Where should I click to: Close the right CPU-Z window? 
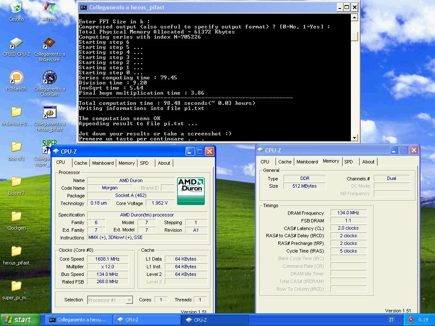(x=414, y=150)
